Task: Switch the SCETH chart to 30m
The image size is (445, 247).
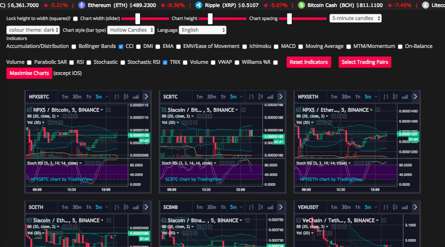Action: pyautogui.click(x=77, y=207)
